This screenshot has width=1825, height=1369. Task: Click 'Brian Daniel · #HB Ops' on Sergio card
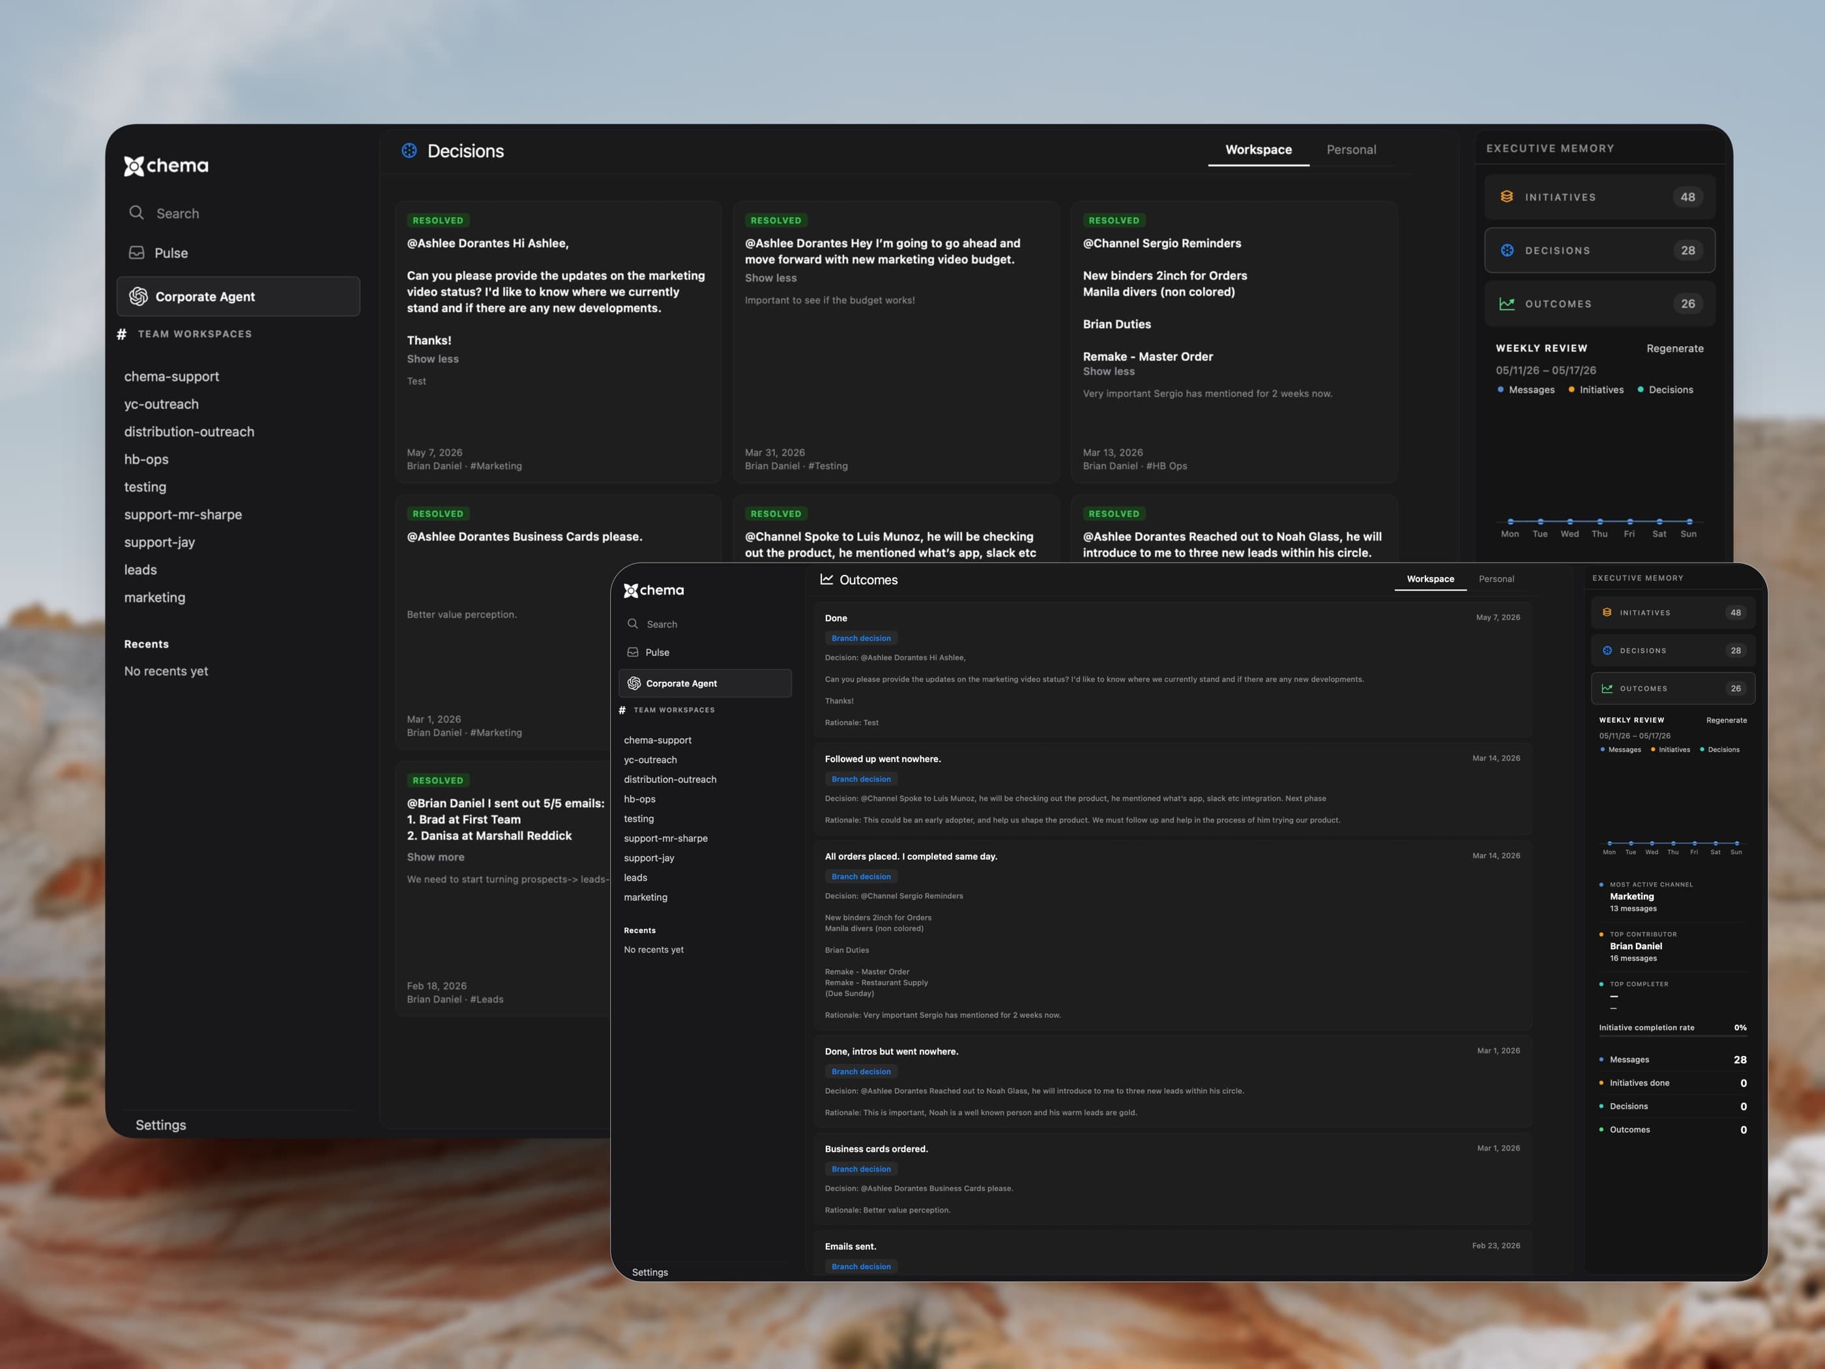pos(1135,466)
